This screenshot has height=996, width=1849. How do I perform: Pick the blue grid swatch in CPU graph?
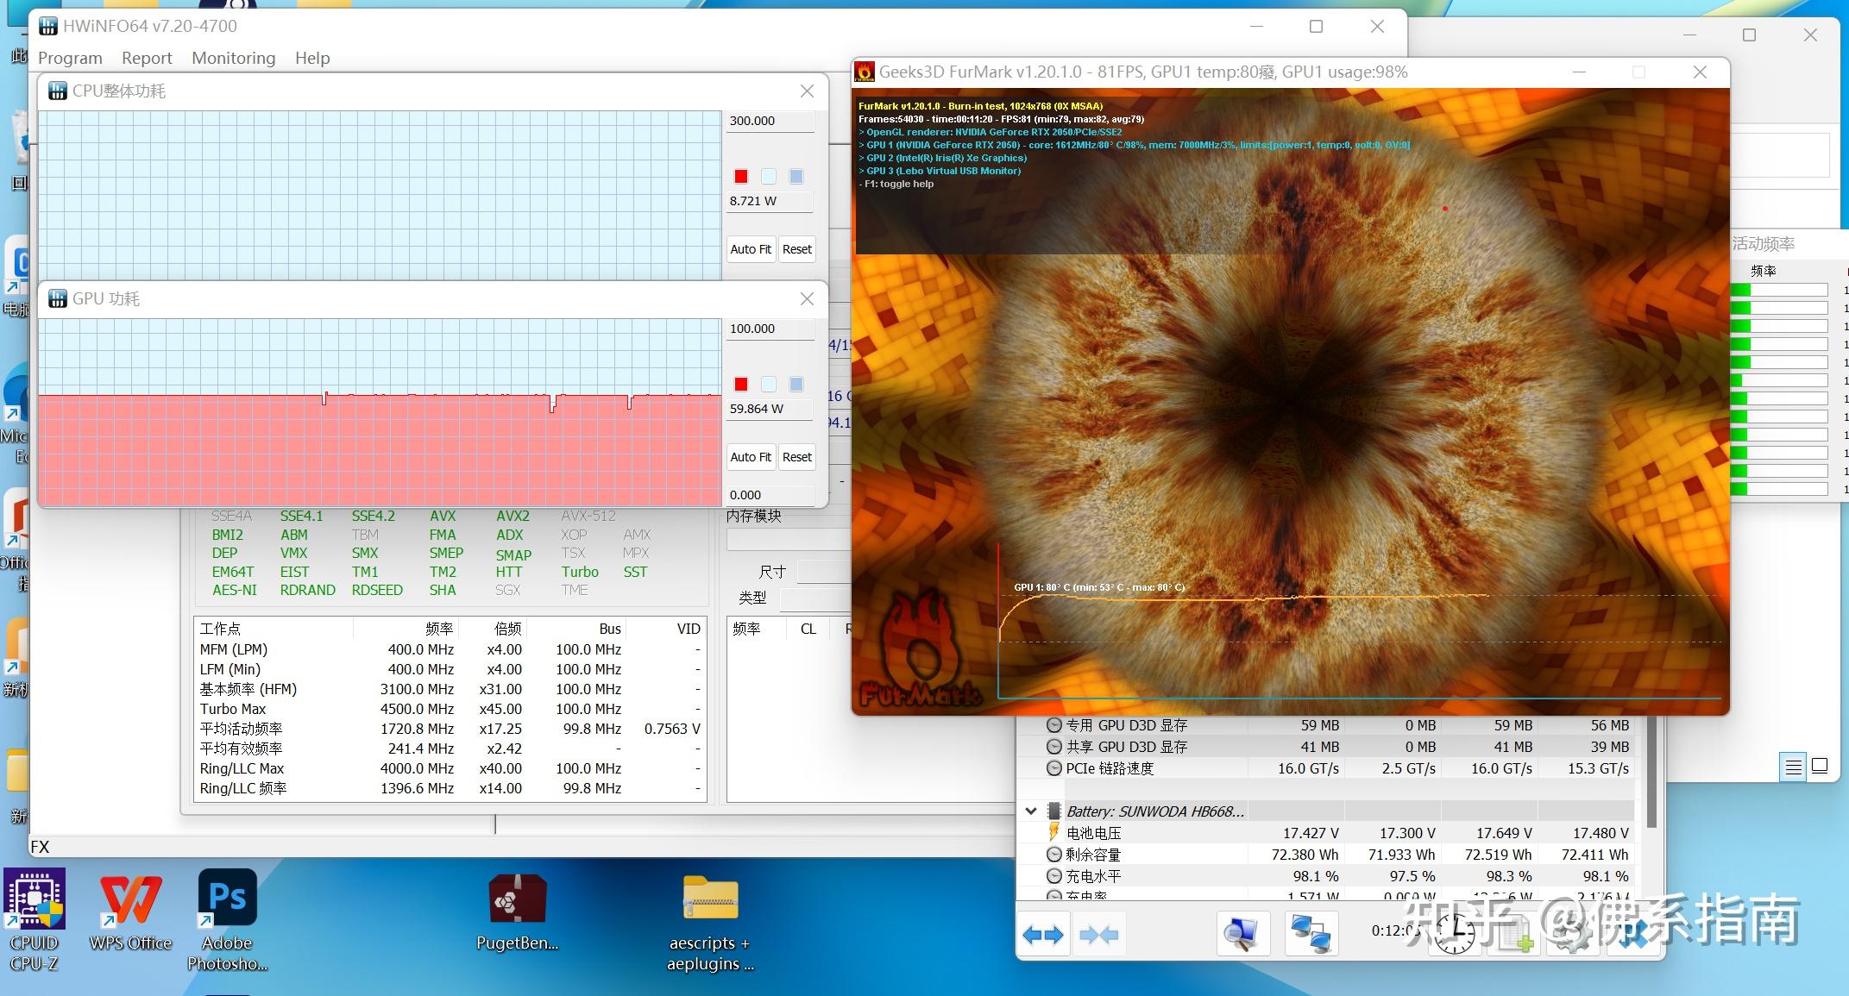(796, 177)
